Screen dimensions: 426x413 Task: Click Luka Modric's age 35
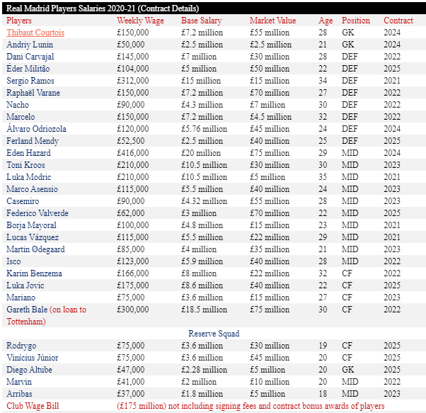click(x=323, y=177)
